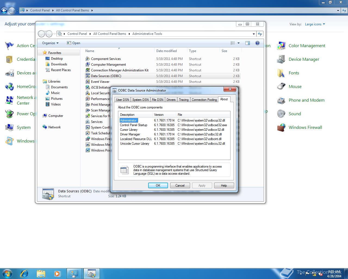Screen dimensions: 348x279
Task: Click the Connection Manager Administration Kit icon
Action: 88,70
